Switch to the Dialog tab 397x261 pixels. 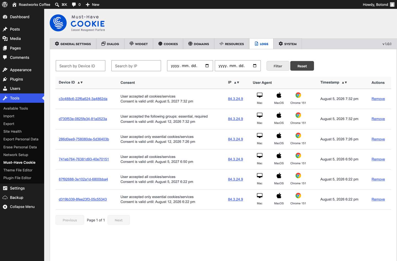[110, 44]
